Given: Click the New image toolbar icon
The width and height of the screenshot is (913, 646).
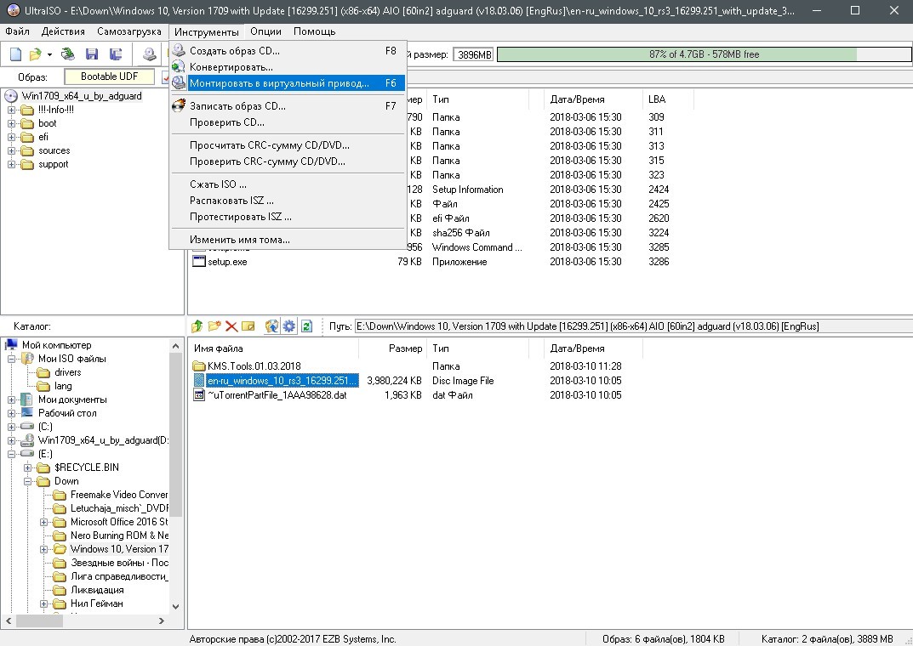Looking at the screenshot, I should point(15,54).
